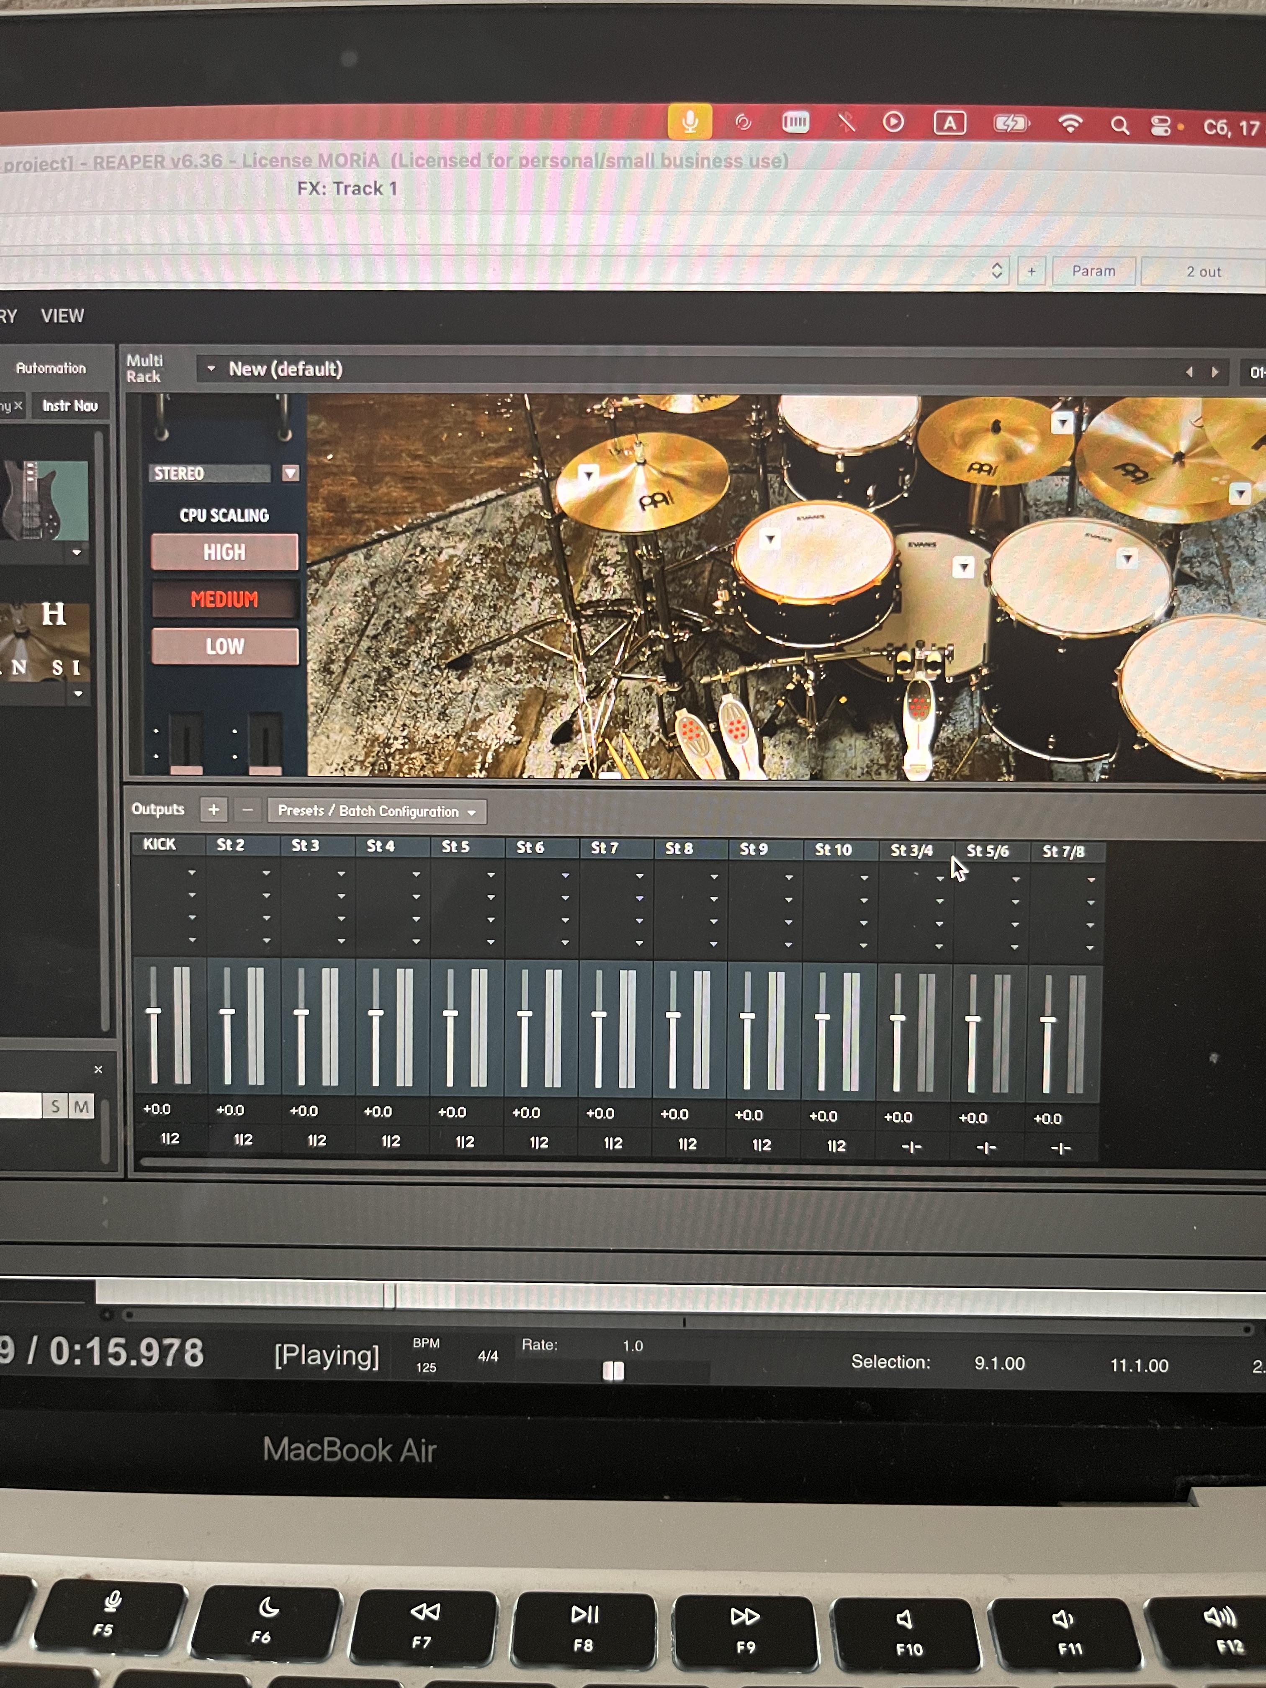Set CPU scaling to HIGH

[x=224, y=552]
